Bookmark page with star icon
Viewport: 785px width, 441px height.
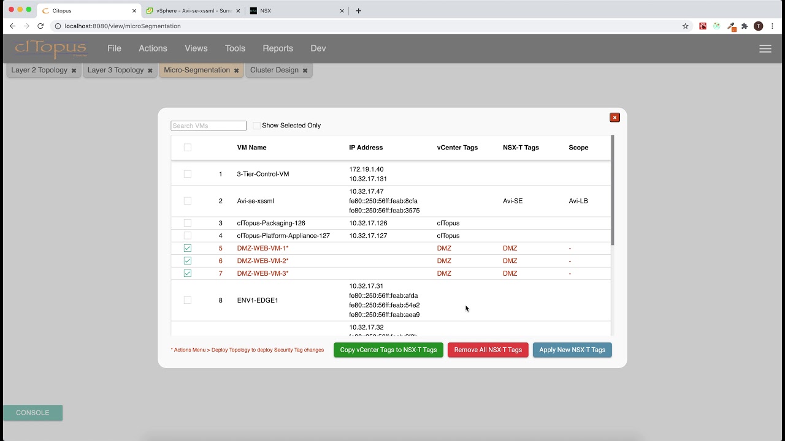686,26
